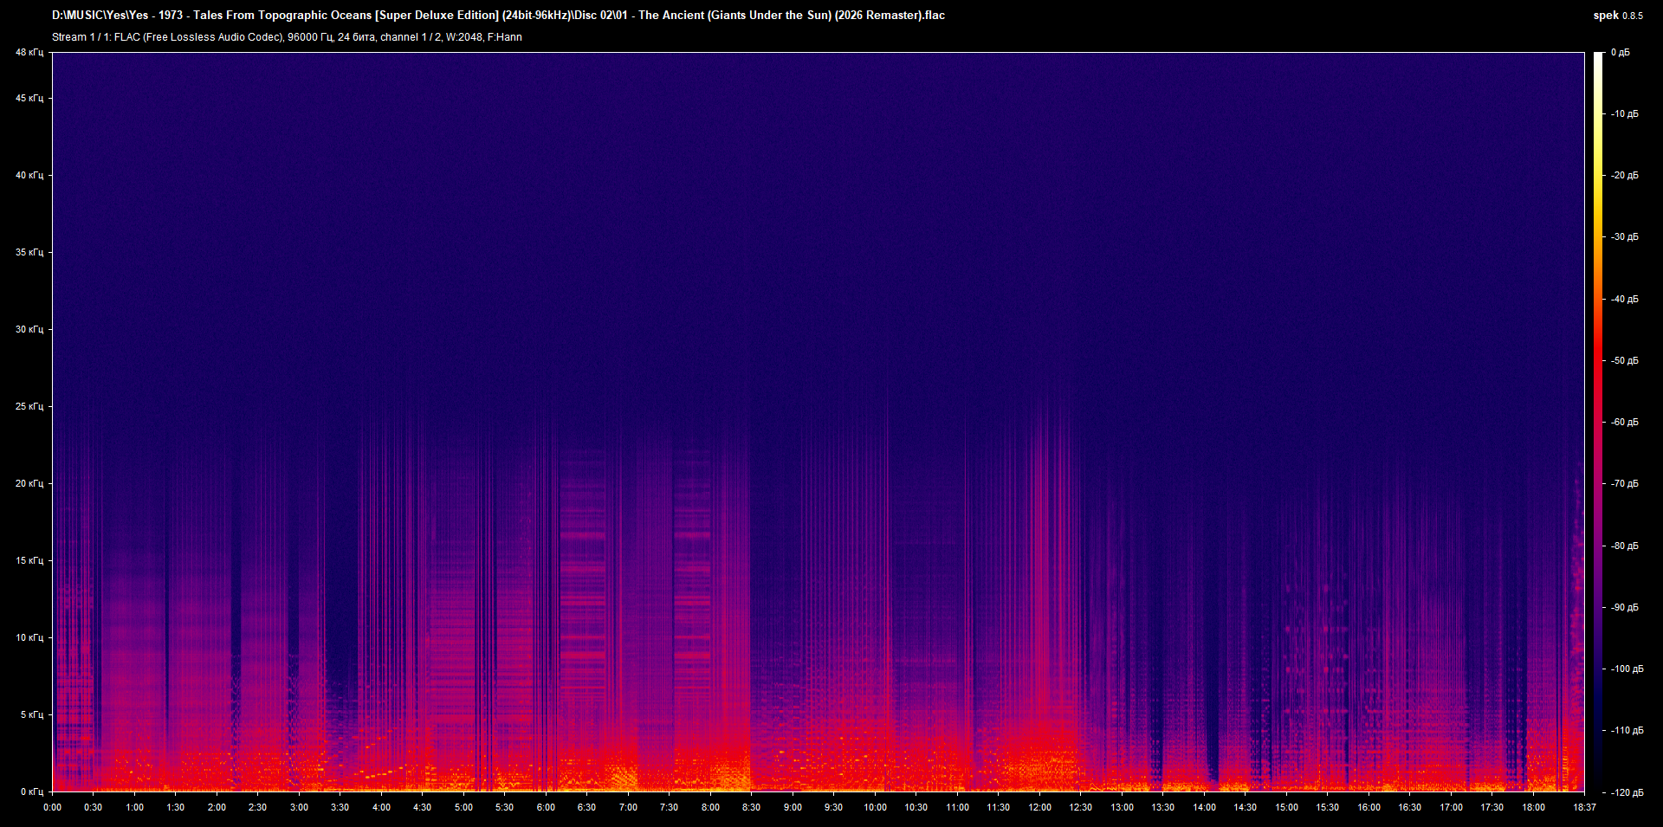Viewport: 1663px width, 827px height.
Task: Click the spek 0.8.5 version label
Action: (1618, 15)
